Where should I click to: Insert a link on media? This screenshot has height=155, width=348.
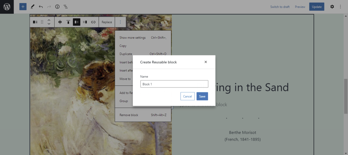coord(93,22)
